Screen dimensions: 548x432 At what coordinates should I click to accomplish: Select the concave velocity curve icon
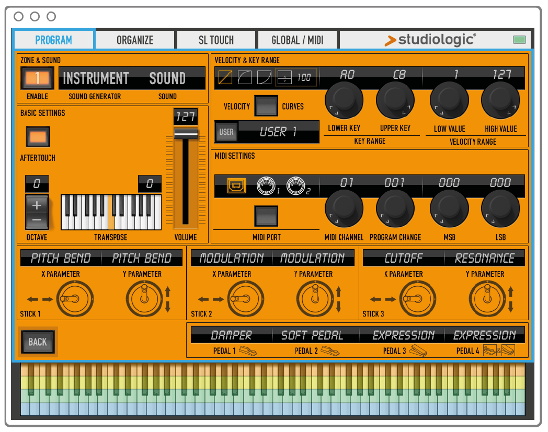tap(264, 77)
